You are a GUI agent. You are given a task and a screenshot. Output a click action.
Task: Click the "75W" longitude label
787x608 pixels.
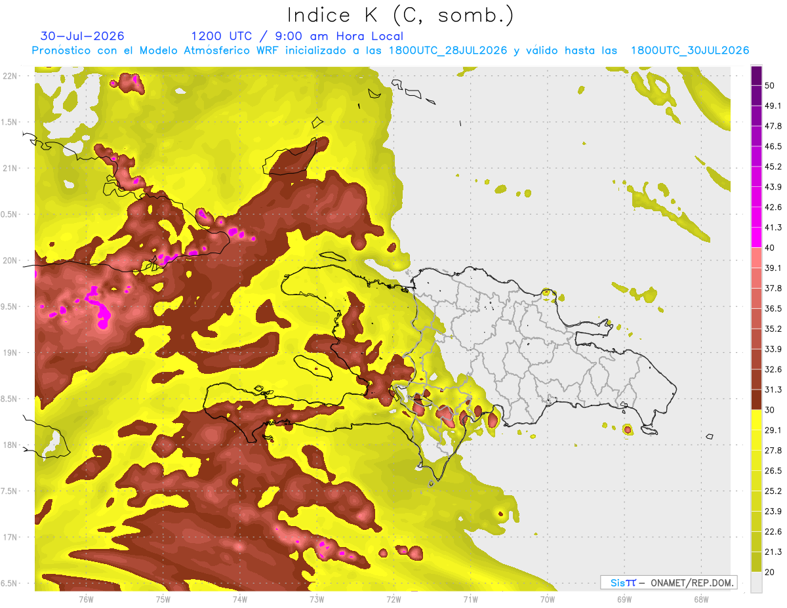point(163,599)
